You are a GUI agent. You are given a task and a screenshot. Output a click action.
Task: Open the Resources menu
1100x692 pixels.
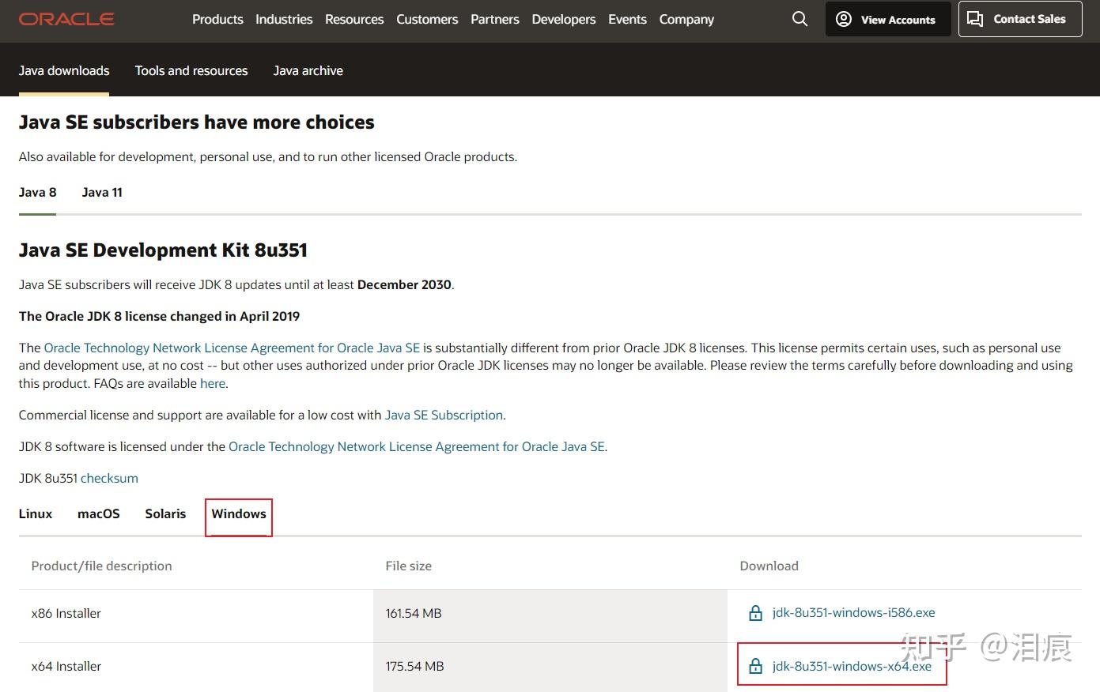point(354,19)
